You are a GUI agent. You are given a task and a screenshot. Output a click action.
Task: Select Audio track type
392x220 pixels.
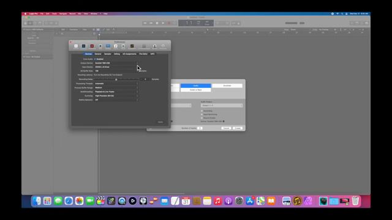196,86
